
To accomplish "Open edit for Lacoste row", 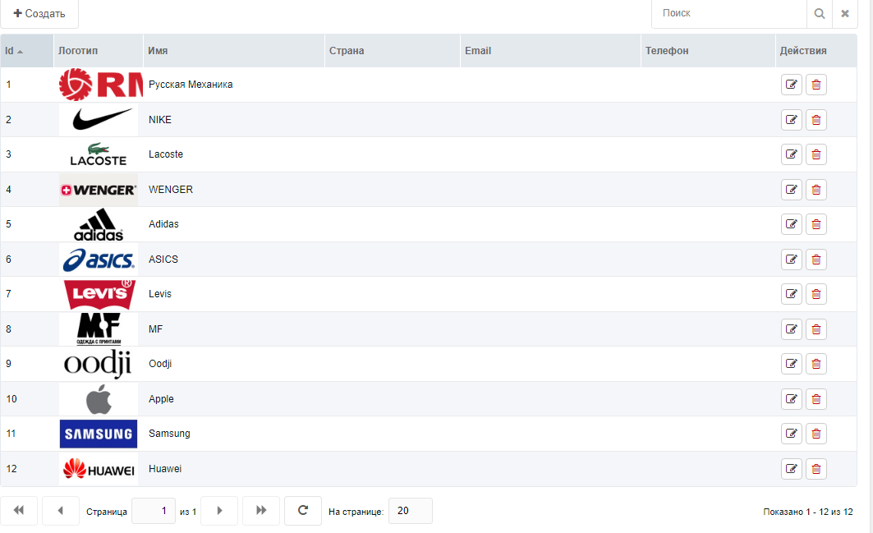I will 791,154.
